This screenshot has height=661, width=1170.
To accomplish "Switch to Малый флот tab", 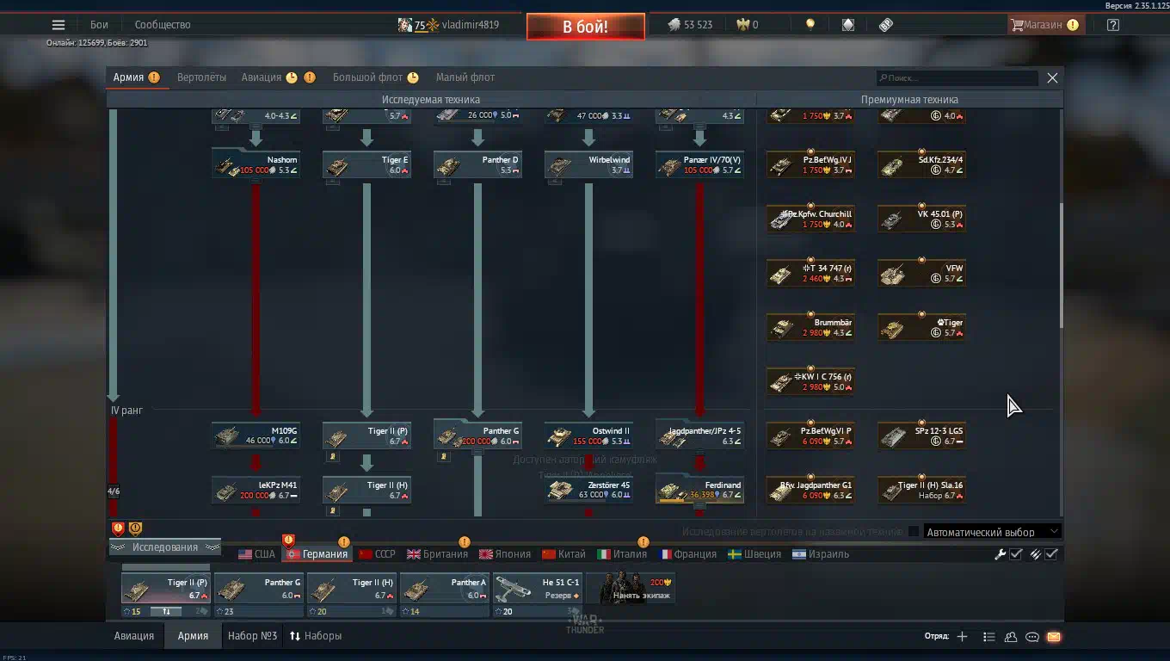I will click(x=465, y=77).
